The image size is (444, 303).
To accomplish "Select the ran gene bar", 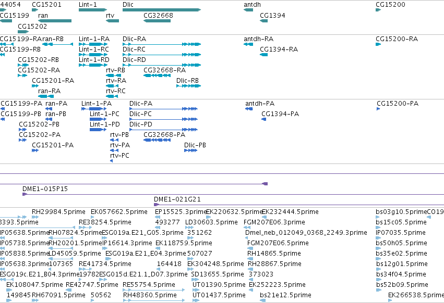I will pos(55,21).
